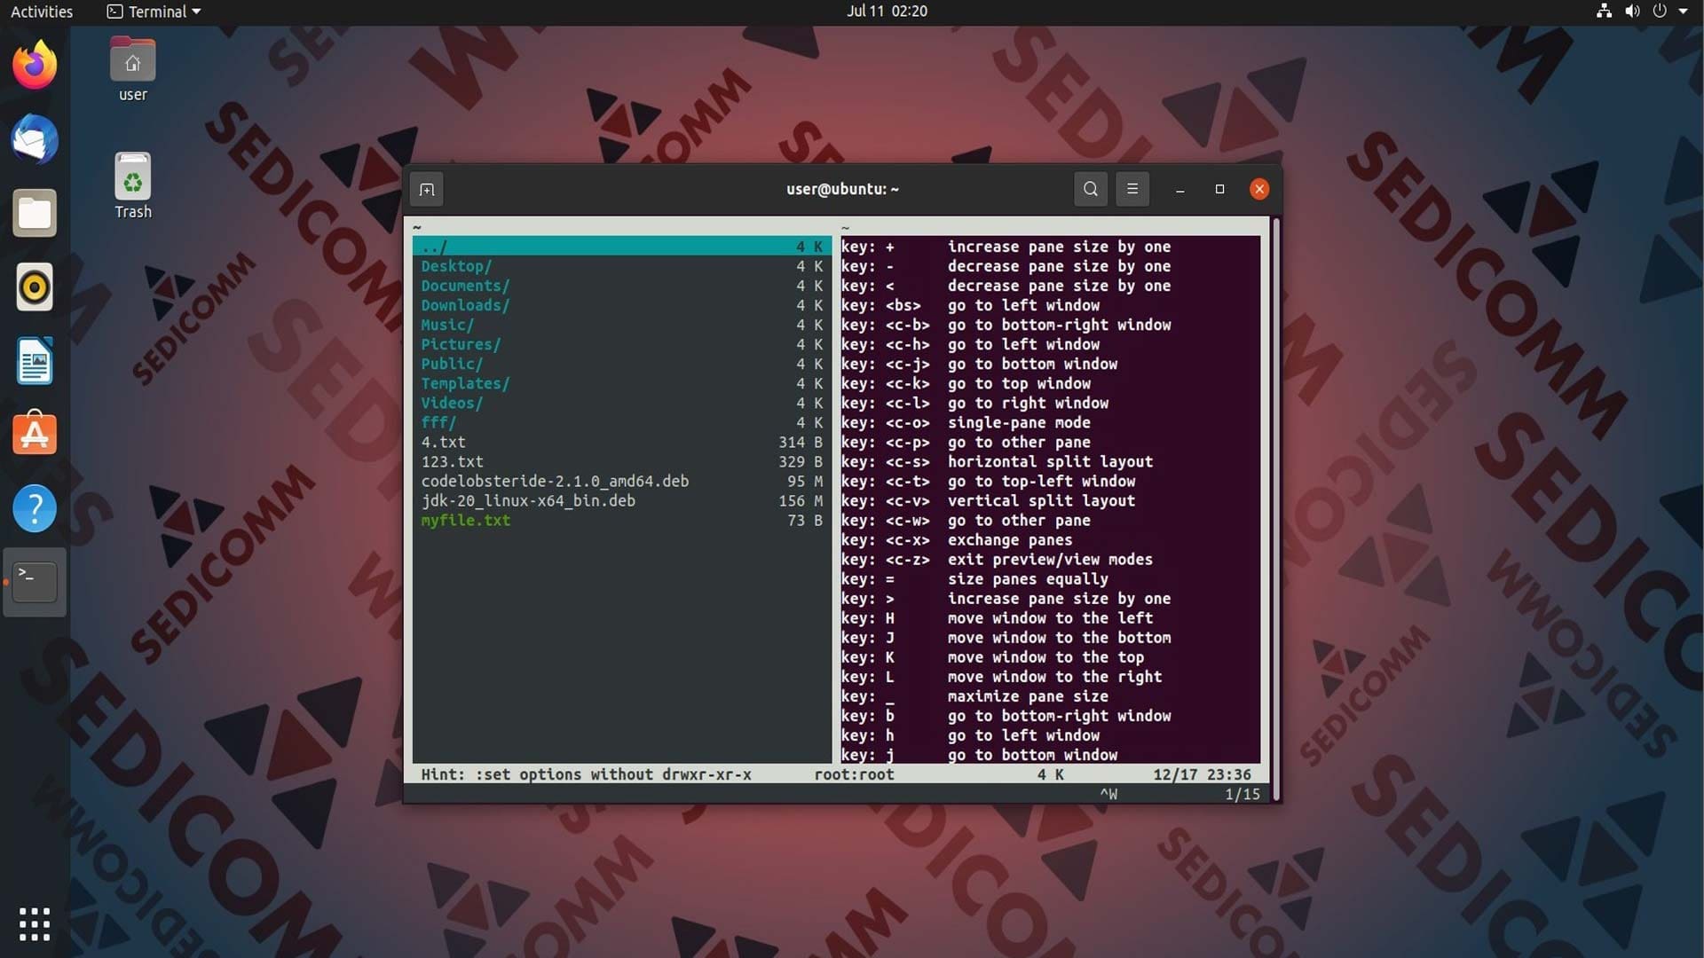The height and width of the screenshot is (958, 1704).
Task: Open the terminal hamburger menu
Action: (x=1132, y=189)
